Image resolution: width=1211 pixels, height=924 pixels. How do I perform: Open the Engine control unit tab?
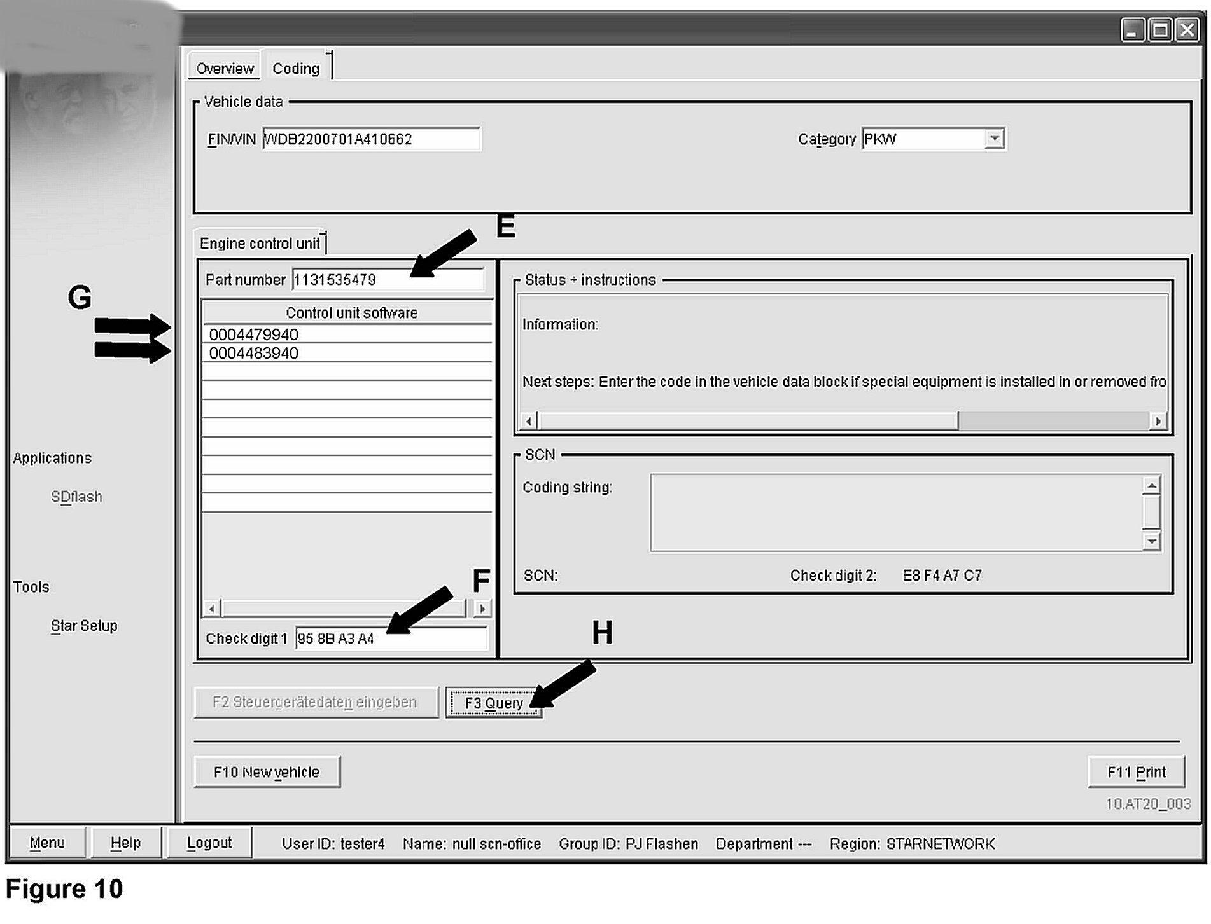260,244
